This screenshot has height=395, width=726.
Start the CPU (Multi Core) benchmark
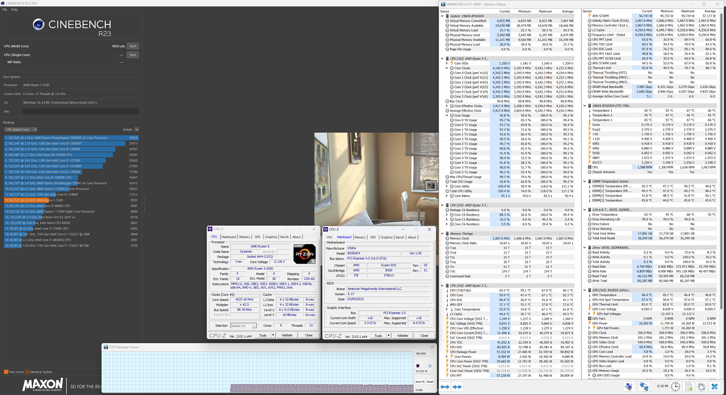132,46
